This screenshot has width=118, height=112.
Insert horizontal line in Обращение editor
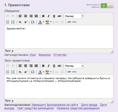click(x=69, y=22)
